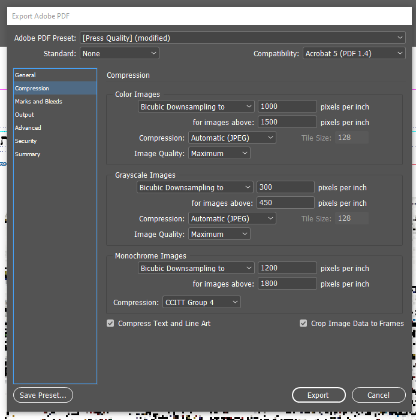The width and height of the screenshot is (416, 420).
Task: Open the Marks and Bleeds category
Action: click(55, 102)
